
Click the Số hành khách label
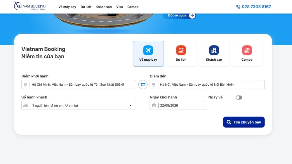[34, 97]
